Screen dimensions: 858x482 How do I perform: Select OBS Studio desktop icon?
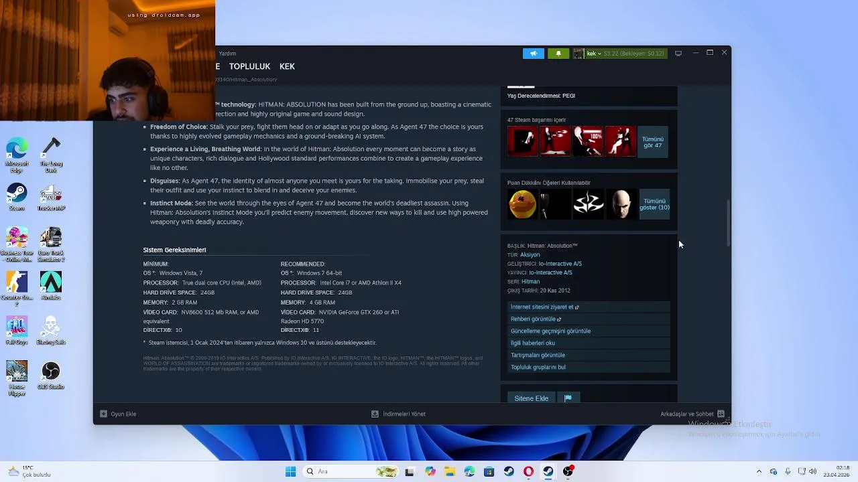pyautogui.click(x=51, y=375)
